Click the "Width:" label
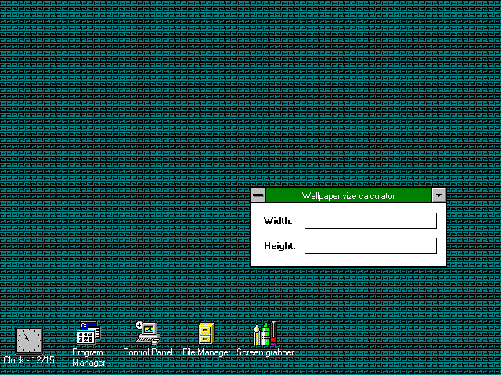This screenshot has width=501, height=375. [x=278, y=221]
